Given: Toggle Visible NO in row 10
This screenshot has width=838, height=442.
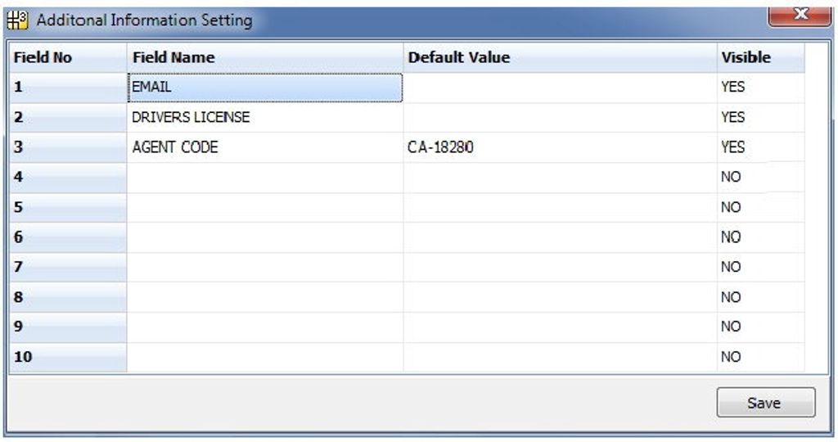Looking at the screenshot, I should 759,358.
